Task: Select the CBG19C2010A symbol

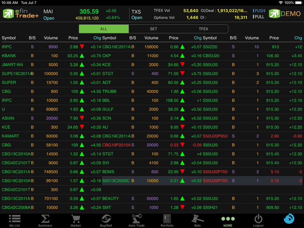Action: tap(16, 181)
